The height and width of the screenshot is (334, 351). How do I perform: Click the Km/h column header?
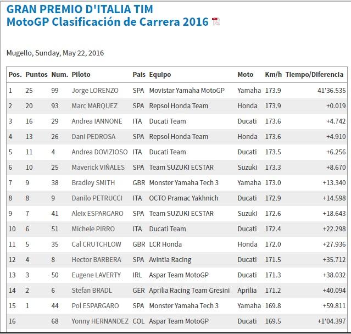[x=273, y=75]
